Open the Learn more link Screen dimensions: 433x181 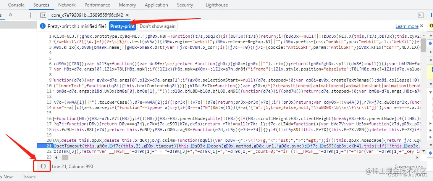(407, 26)
